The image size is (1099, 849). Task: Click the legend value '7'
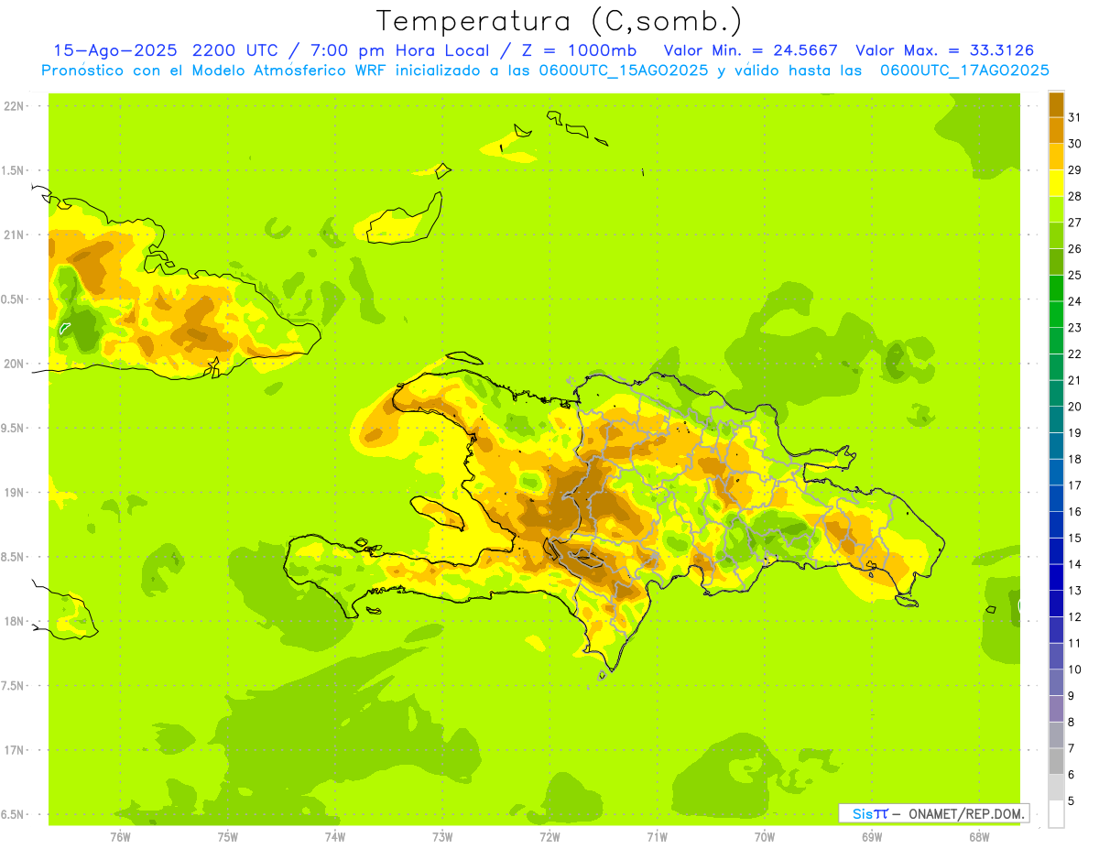(x=1072, y=748)
